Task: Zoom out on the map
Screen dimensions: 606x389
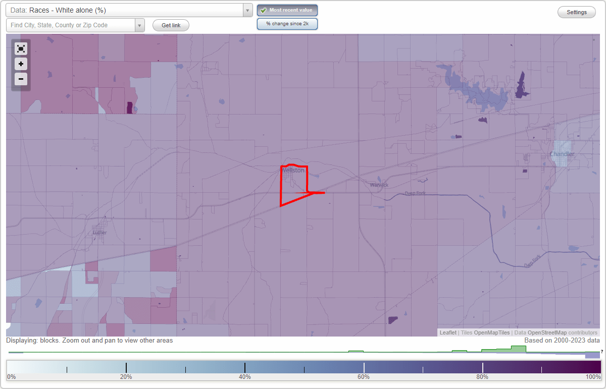Action: [x=21, y=79]
